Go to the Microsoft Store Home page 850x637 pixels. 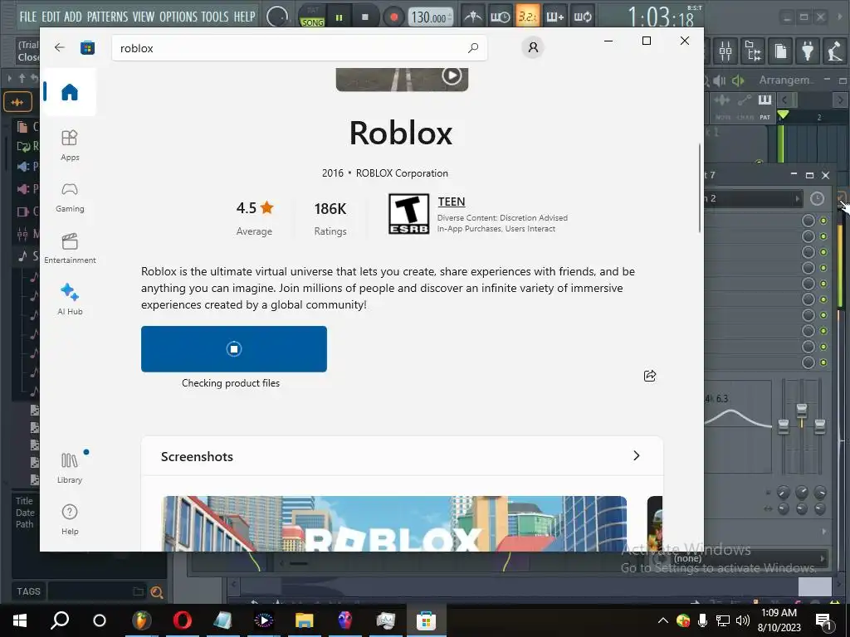tap(70, 92)
